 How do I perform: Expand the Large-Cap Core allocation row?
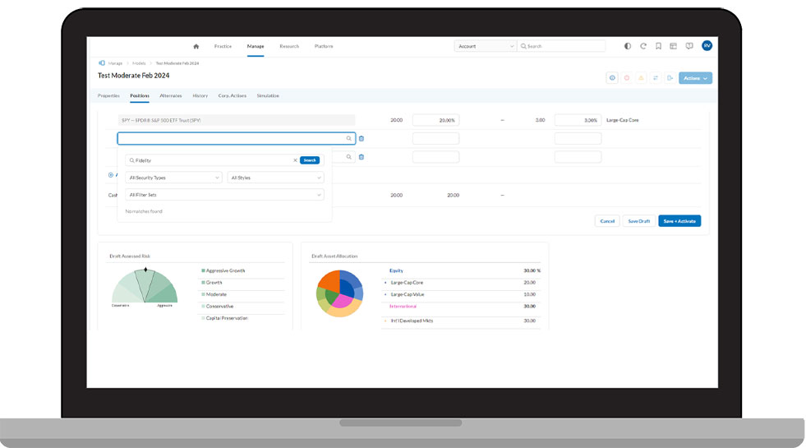coord(385,283)
